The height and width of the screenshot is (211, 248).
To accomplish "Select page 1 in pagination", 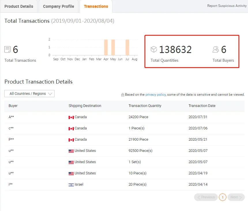I will click(222, 197).
